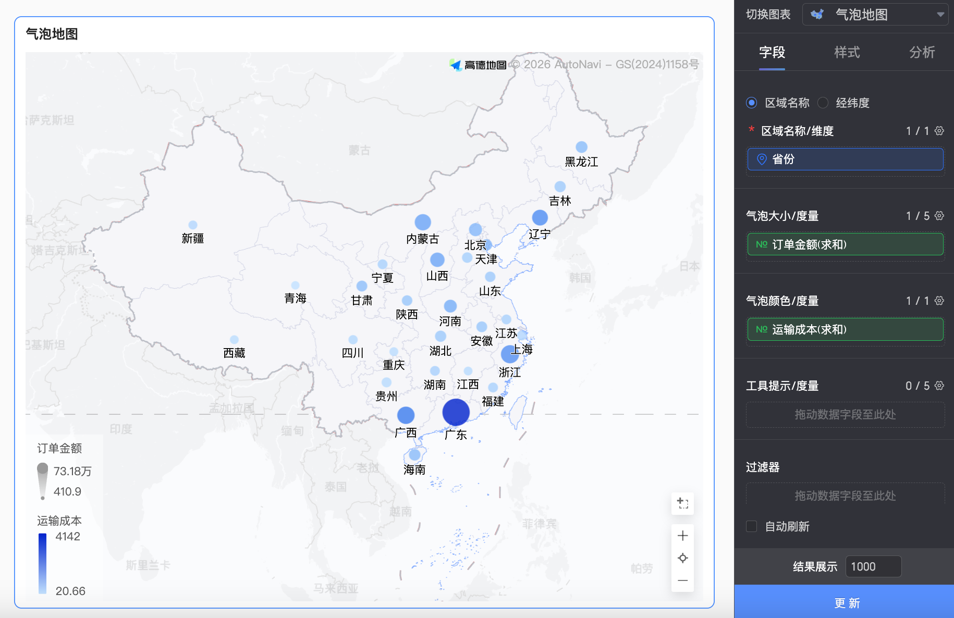Image resolution: width=954 pixels, height=618 pixels.
Task: Open settings gear for 气泡颜色/度量
Action: [939, 301]
